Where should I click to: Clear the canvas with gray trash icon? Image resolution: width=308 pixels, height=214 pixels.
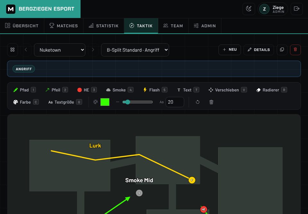click(x=211, y=102)
